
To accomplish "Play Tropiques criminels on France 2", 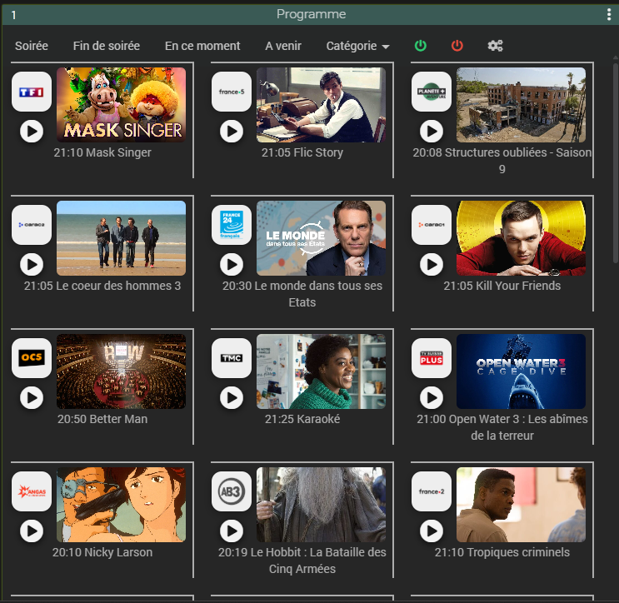I will tap(432, 531).
